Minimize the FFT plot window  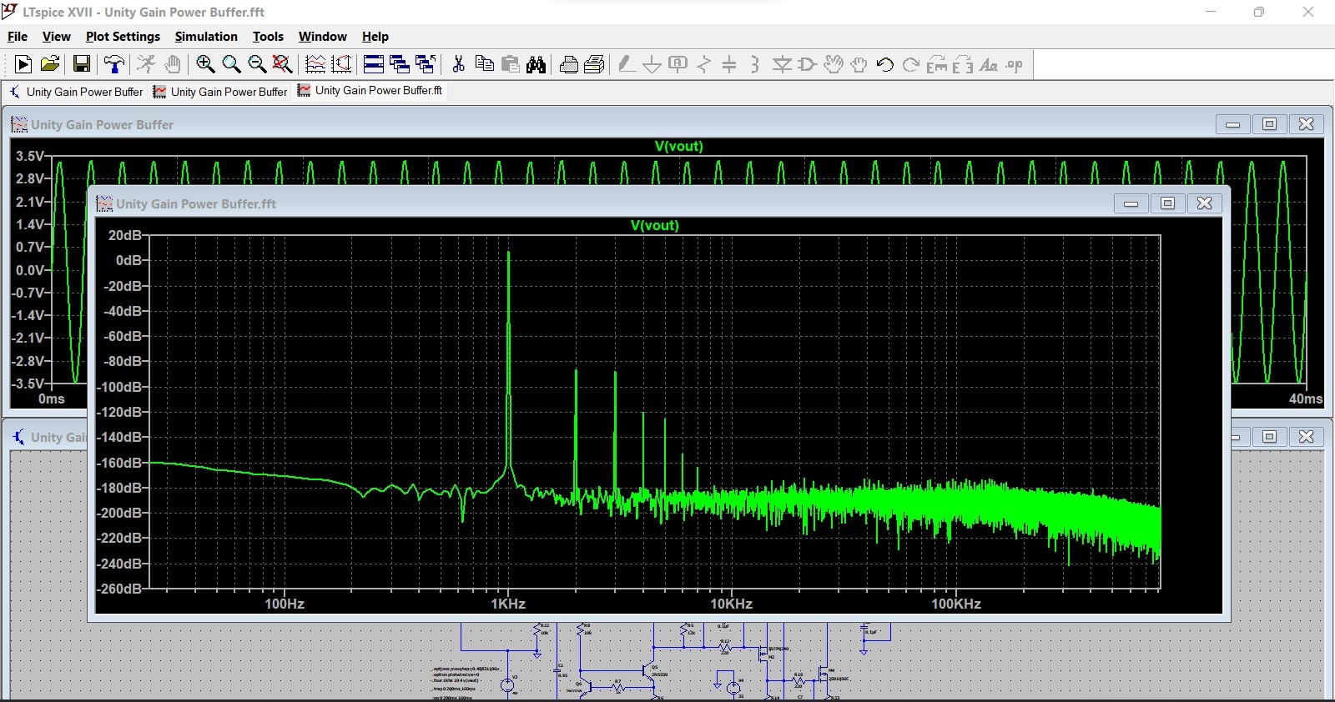coord(1131,203)
